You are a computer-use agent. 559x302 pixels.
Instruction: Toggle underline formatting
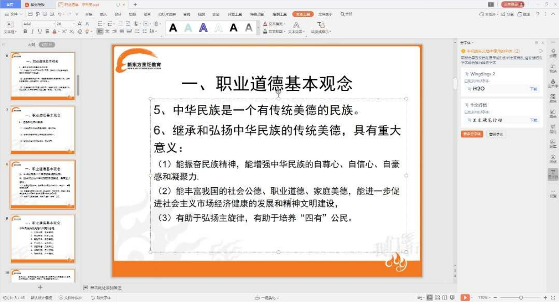[40, 32]
